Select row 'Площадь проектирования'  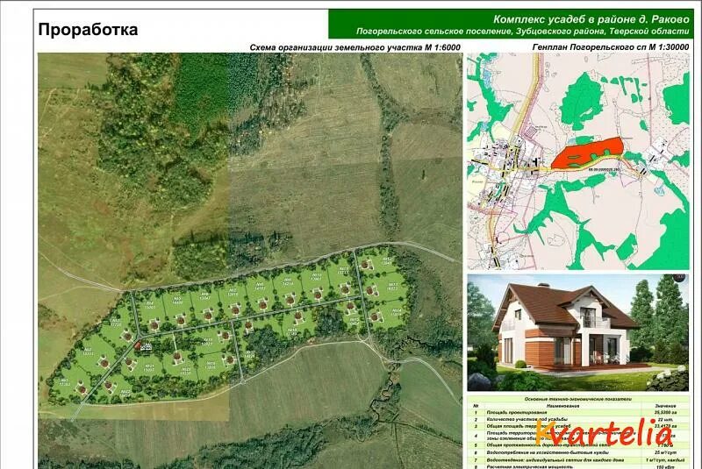click(578, 413)
